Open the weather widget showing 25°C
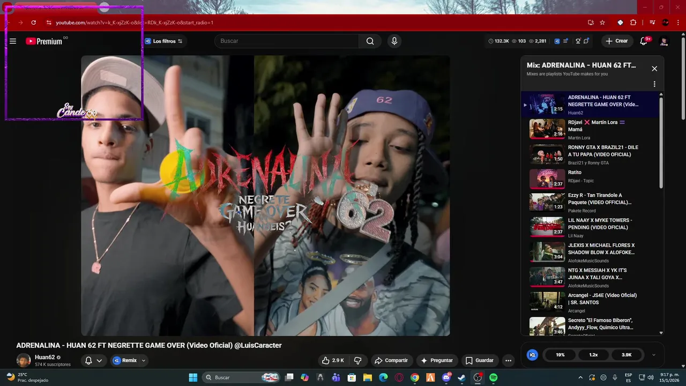Screen dimensions: 686x386 pyautogui.click(x=27, y=377)
